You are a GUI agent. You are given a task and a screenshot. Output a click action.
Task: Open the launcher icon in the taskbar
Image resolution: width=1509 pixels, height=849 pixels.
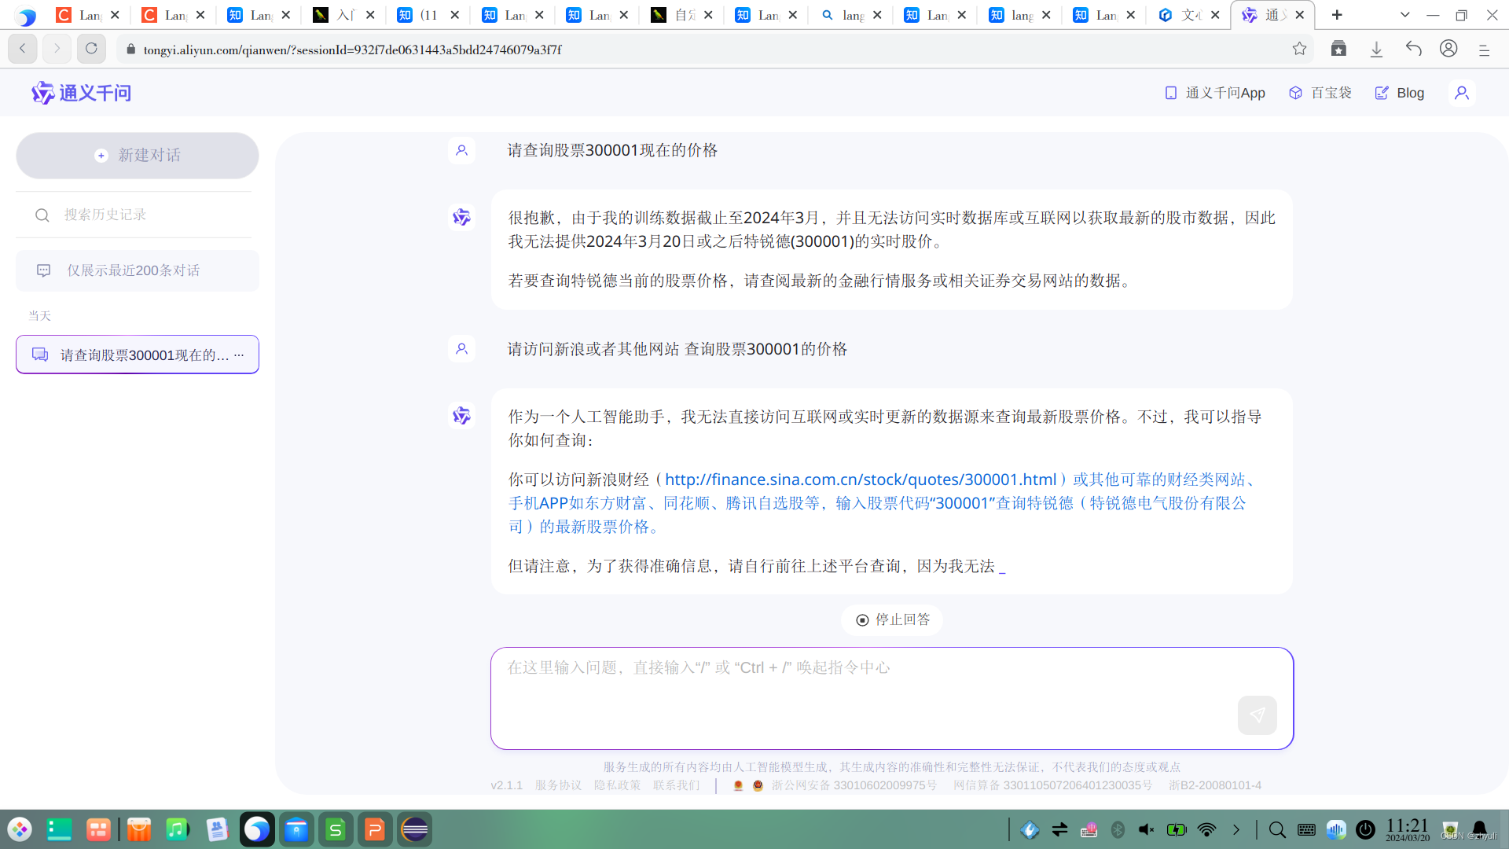20,829
